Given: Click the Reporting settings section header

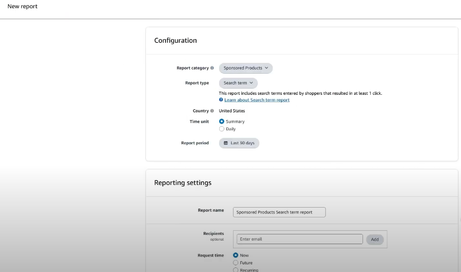Looking at the screenshot, I should pyautogui.click(x=183, y=182).
